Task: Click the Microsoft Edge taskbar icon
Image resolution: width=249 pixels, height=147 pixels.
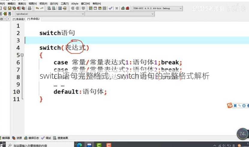Action: [79, 145]
